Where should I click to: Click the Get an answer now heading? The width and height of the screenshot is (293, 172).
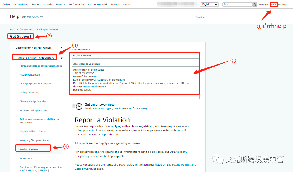point(99,105)
